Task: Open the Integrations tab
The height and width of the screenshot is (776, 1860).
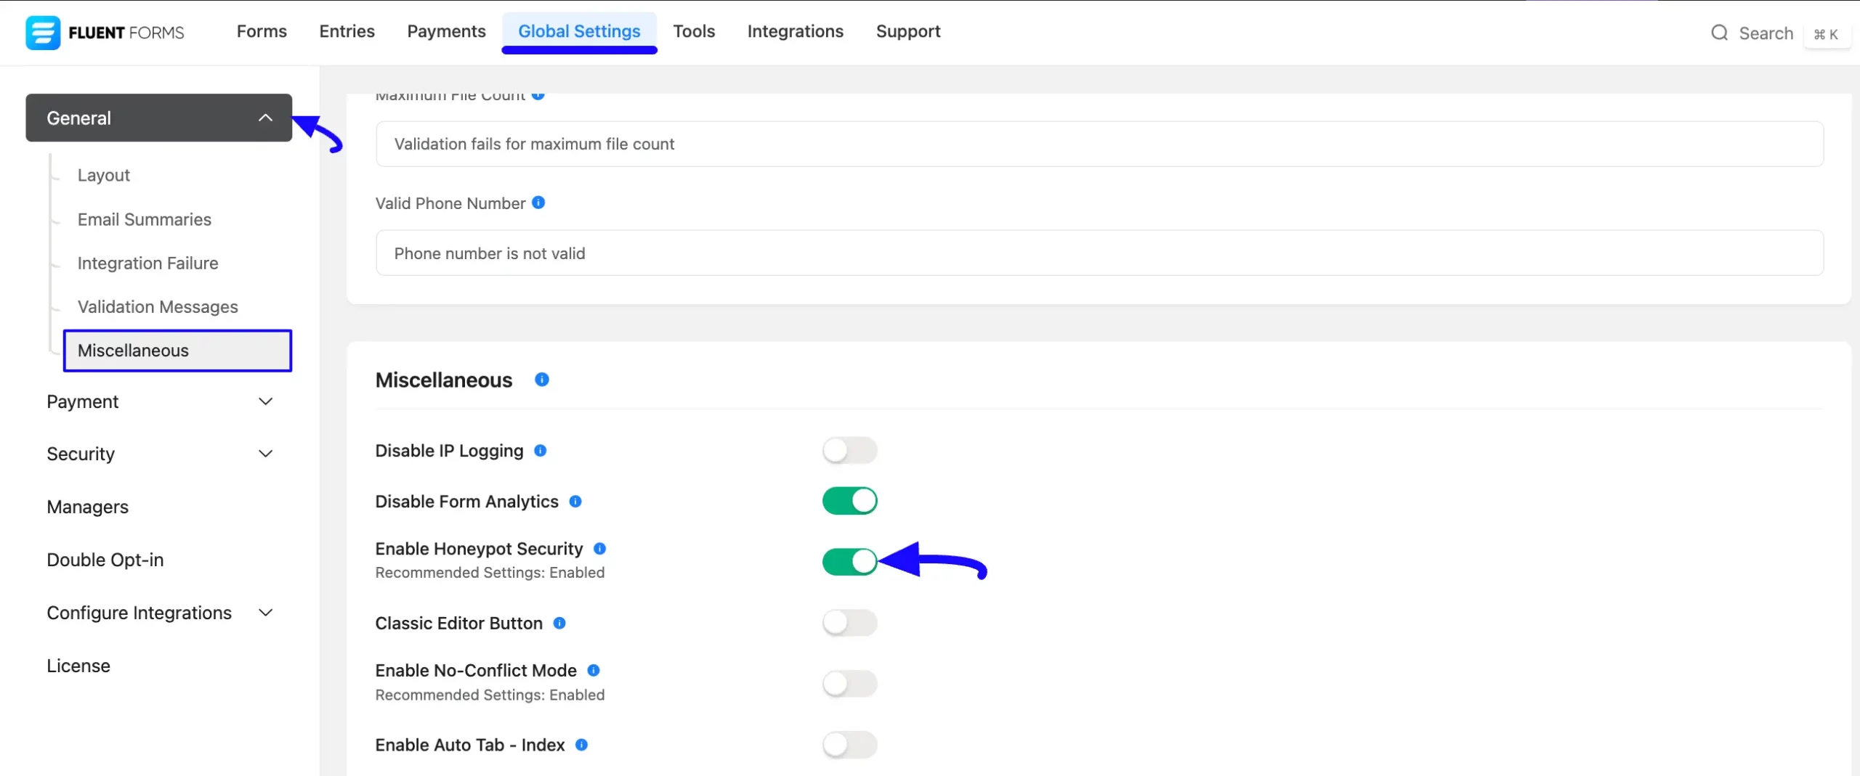Action: 795,31
